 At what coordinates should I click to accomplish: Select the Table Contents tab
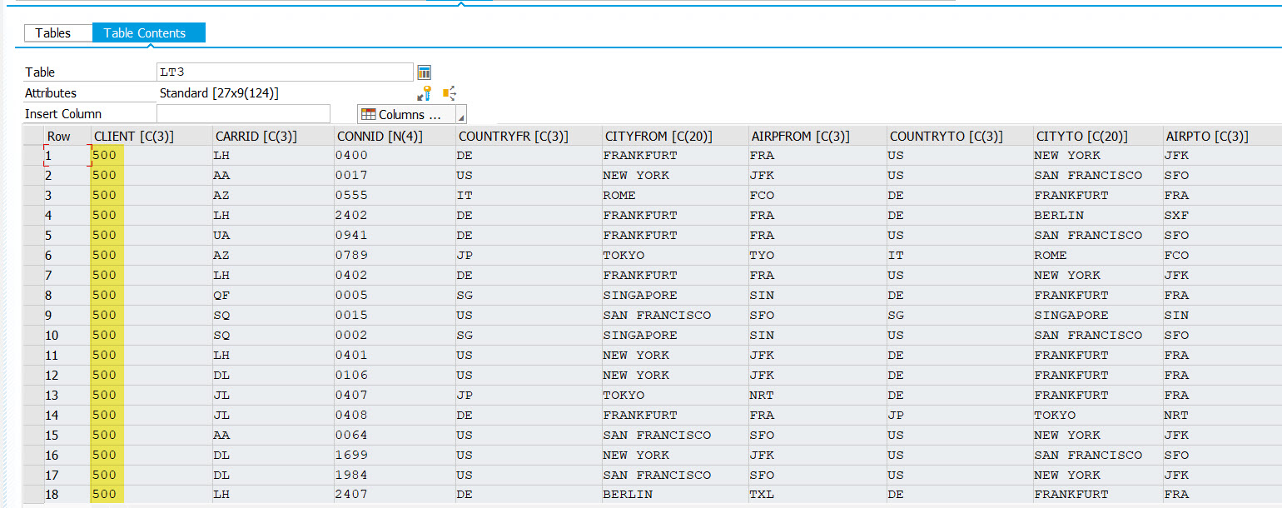pyautogui.click(x=148, y=32)
